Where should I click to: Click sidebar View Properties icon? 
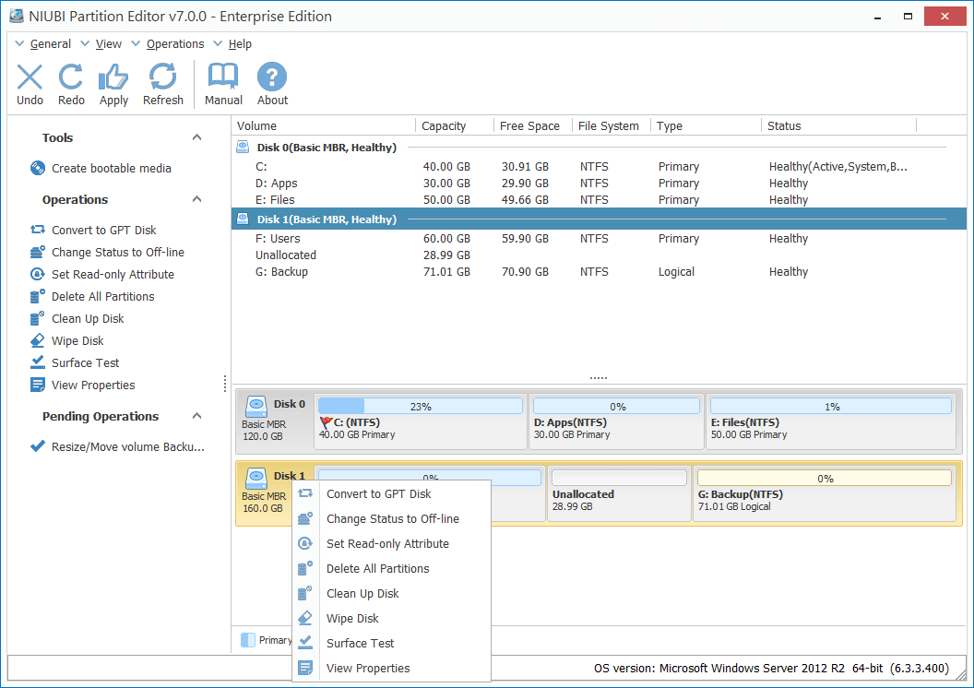tap(38, 385)
